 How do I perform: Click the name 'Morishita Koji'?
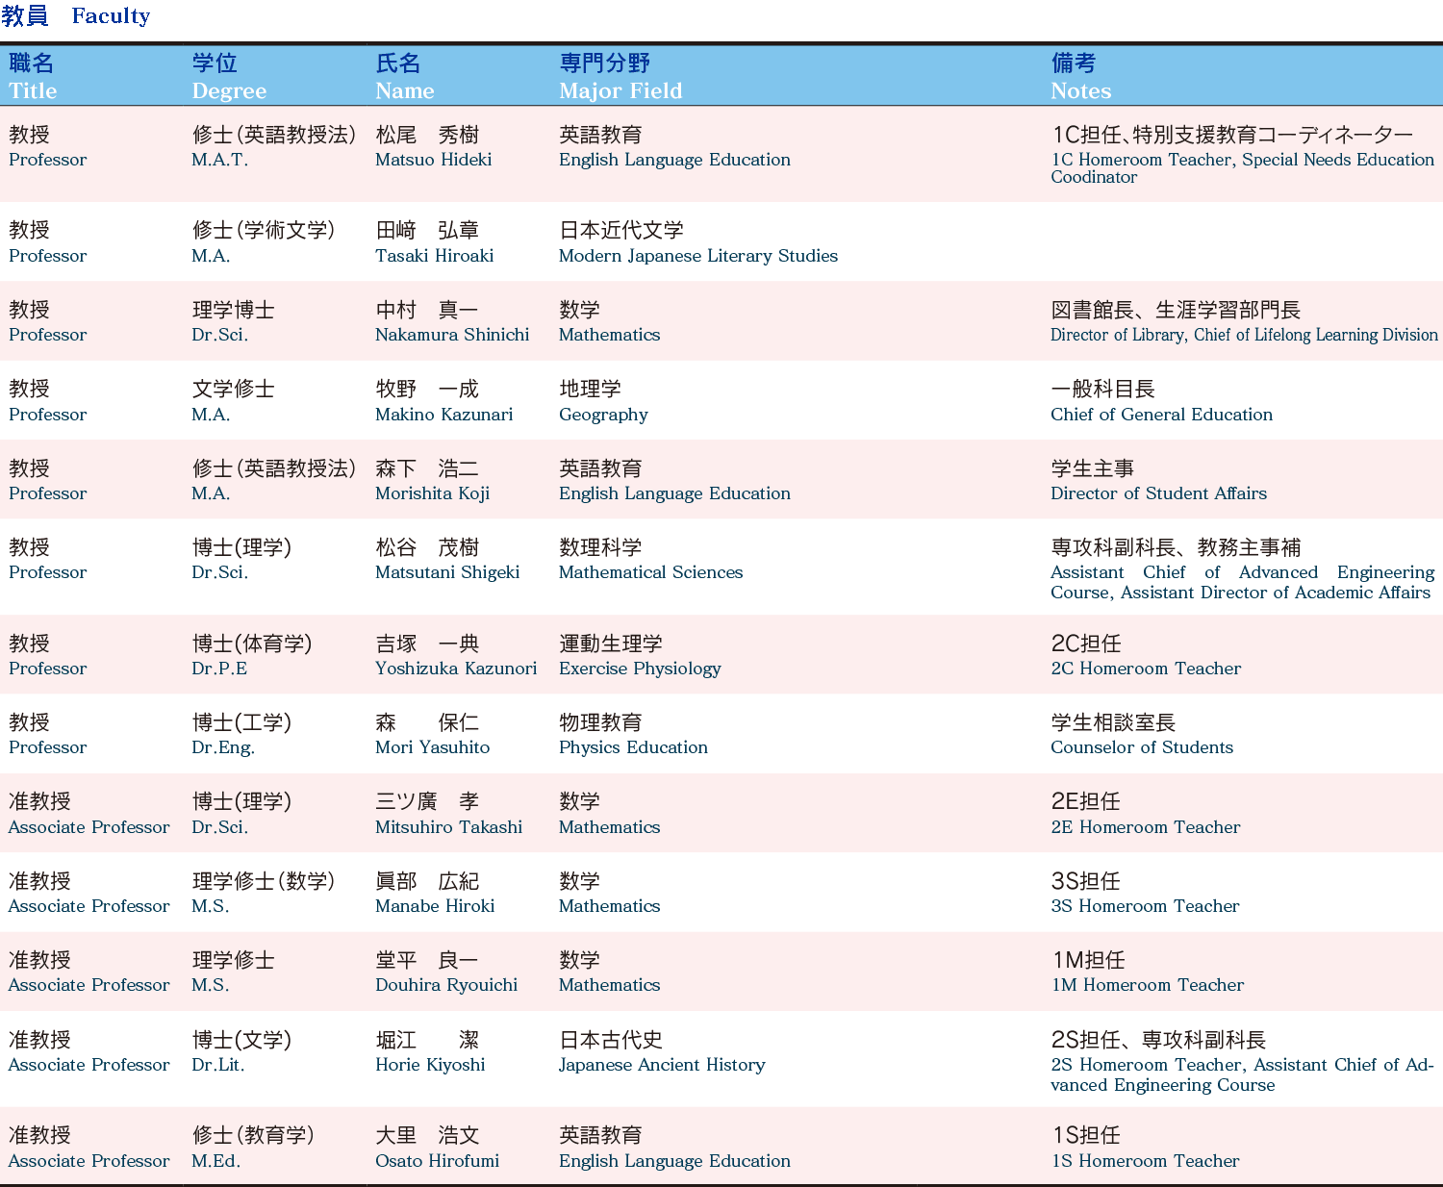(x=432, y=493)
